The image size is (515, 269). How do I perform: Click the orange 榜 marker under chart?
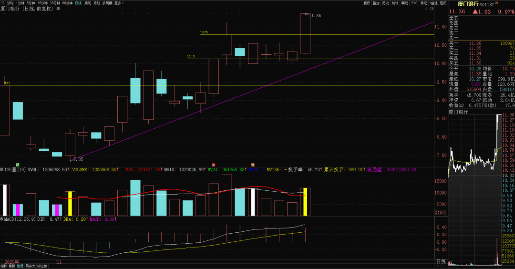[x=253, y=165]
